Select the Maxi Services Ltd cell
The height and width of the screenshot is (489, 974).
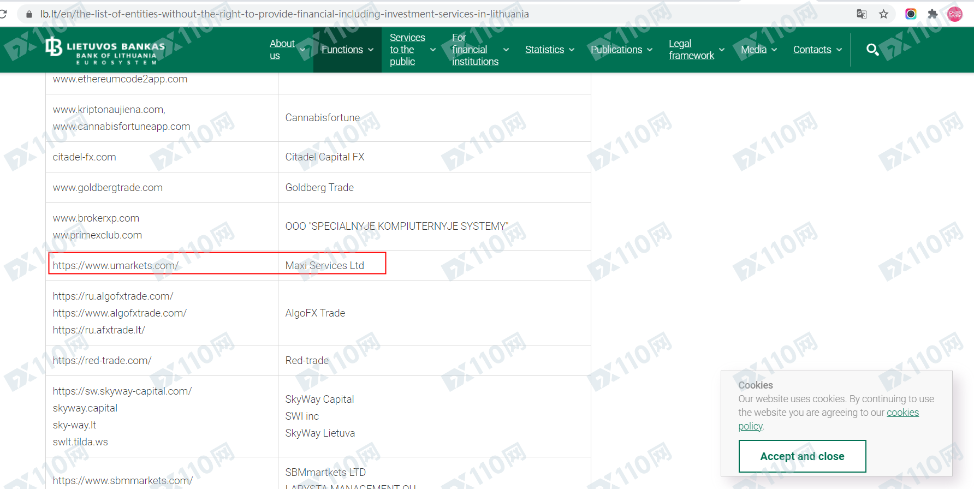324,266
